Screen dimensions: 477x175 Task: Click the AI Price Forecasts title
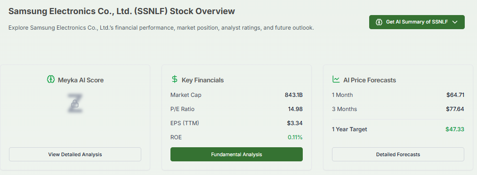370,80
